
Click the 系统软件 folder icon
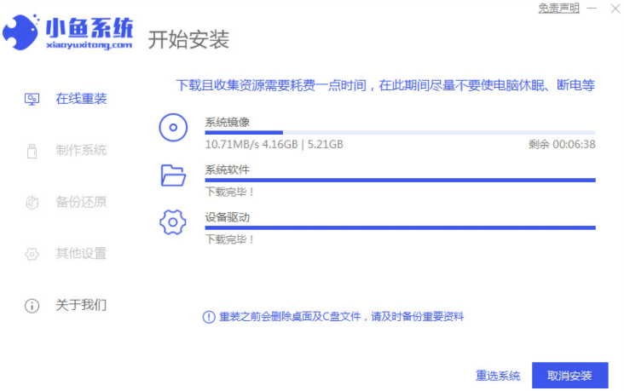point(173,175)
